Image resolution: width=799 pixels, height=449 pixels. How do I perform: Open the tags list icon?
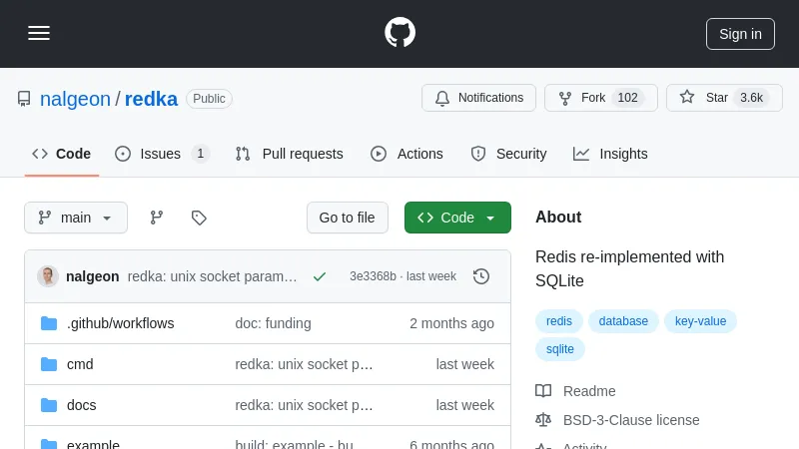[199, 218]
